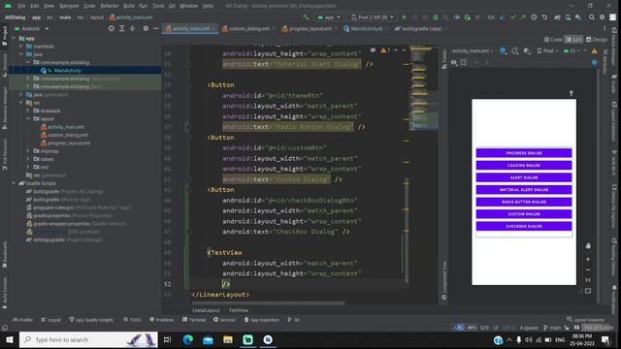This screenshot has height=349, width=621.
Task: Open API level 33 dropdown in preview
Action: (572, 51)
